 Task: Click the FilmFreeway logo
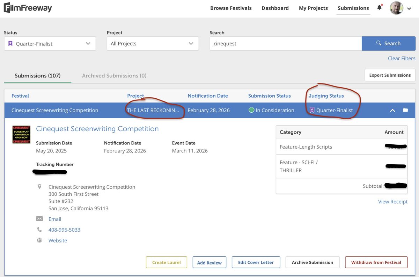(x=28, y=8)
